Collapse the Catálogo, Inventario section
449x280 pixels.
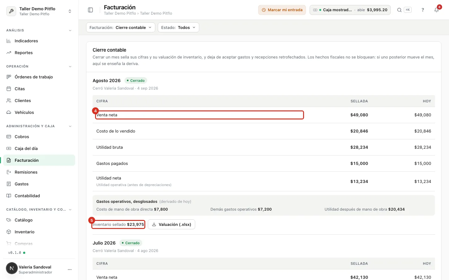point(70,210)
